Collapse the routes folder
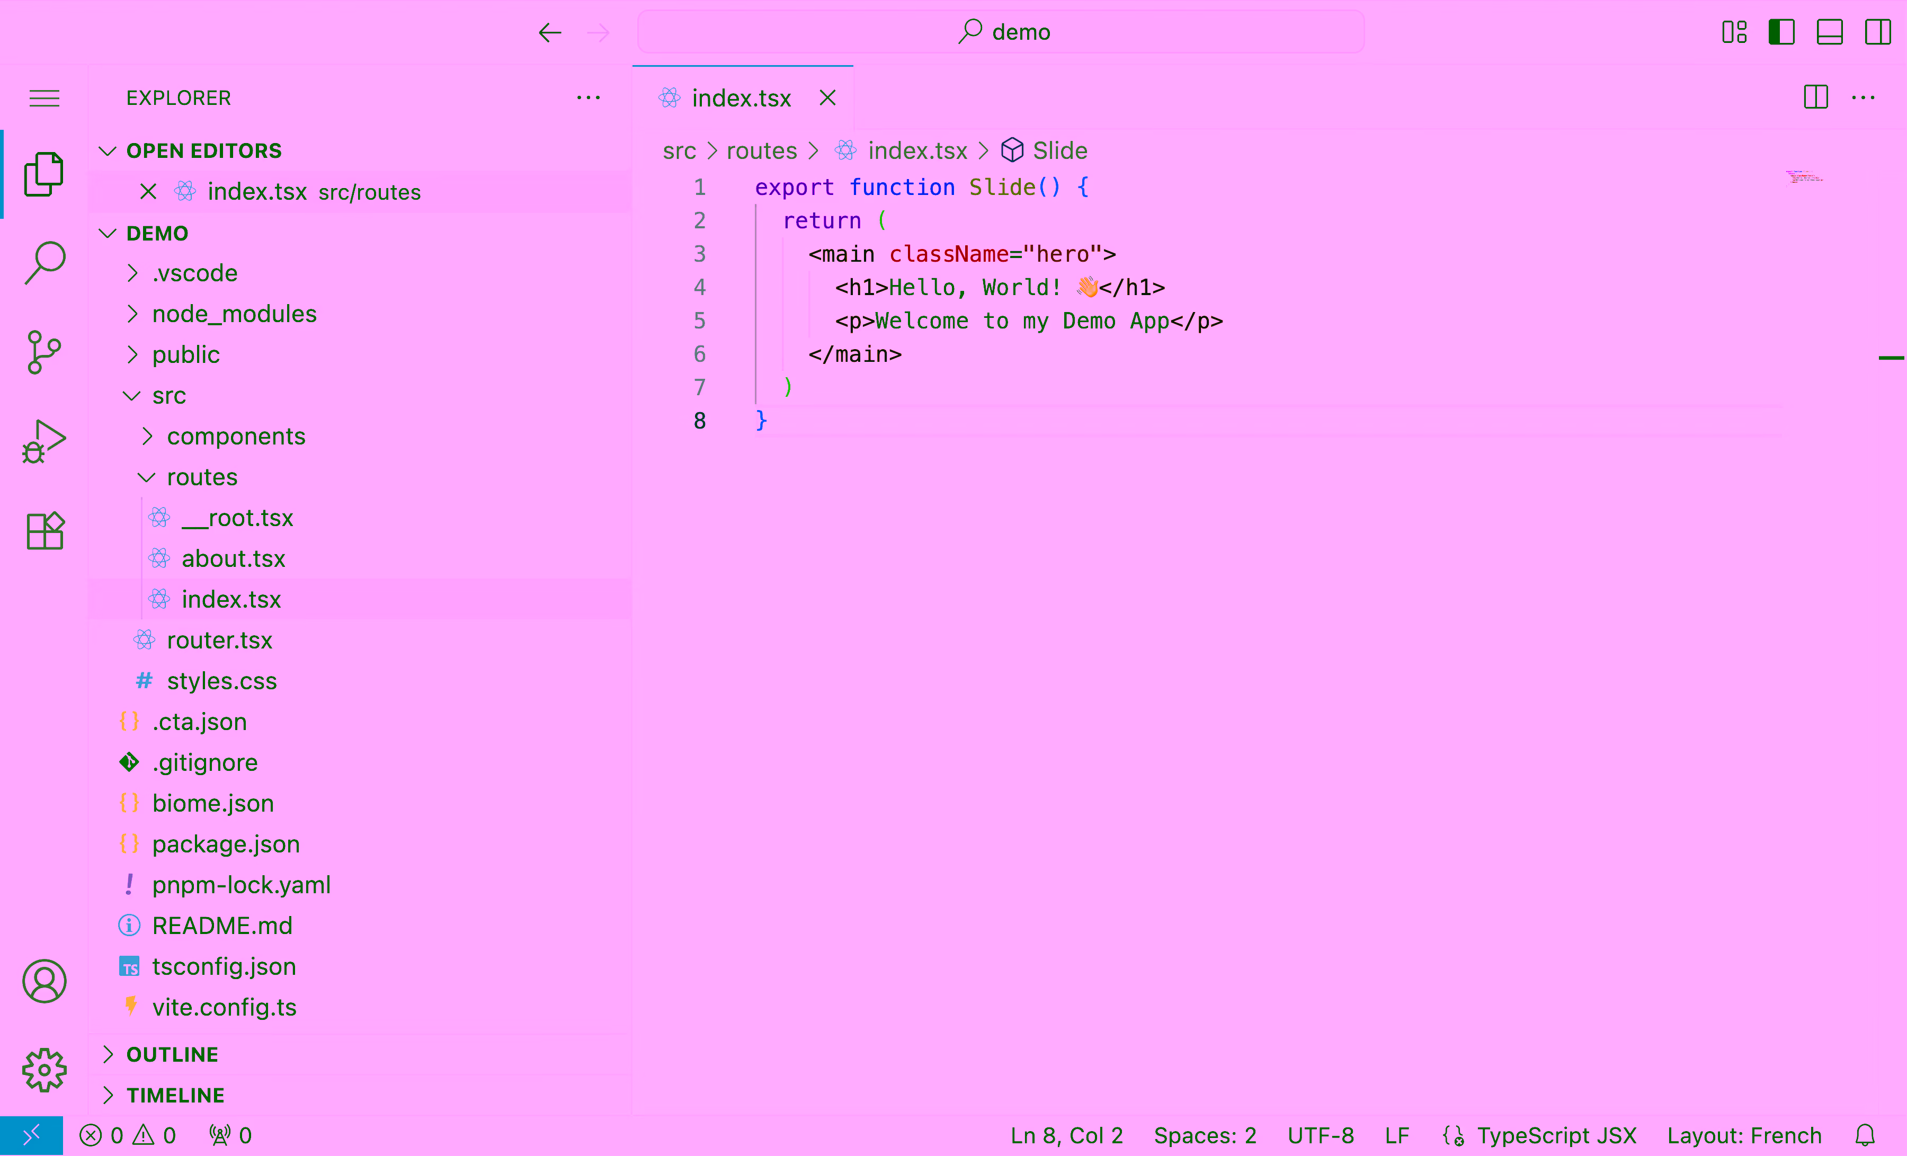 tap(201, 477)
